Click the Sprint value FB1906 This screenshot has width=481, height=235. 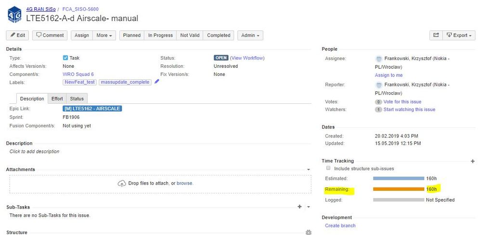click(71, 117)
